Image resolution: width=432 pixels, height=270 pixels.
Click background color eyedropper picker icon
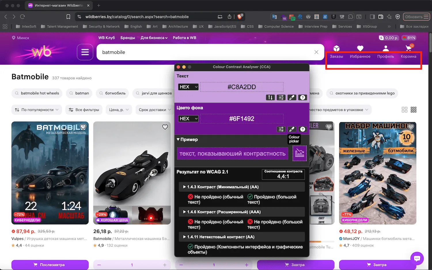tap(292, 129)
